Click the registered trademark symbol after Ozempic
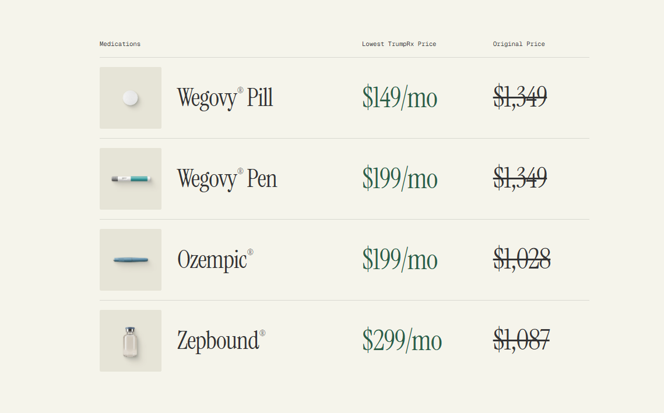This screenshot has height=413, width=664. (250, 252)
